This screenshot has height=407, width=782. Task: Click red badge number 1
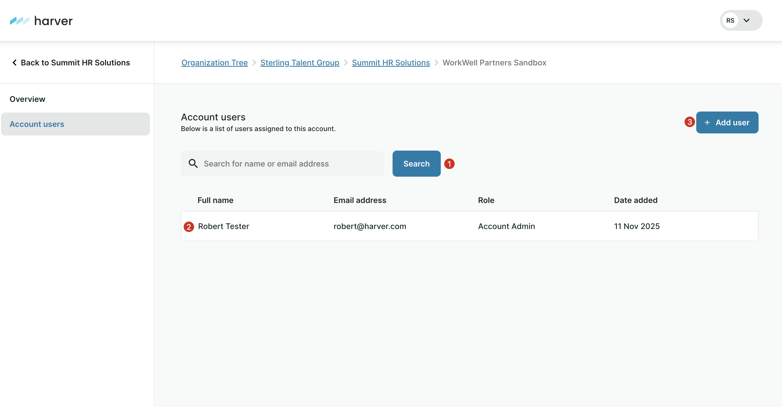click(449, 164)
